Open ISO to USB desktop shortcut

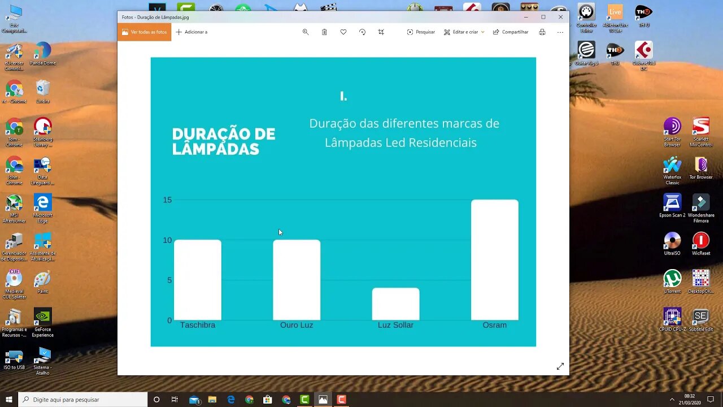[14, 360]
